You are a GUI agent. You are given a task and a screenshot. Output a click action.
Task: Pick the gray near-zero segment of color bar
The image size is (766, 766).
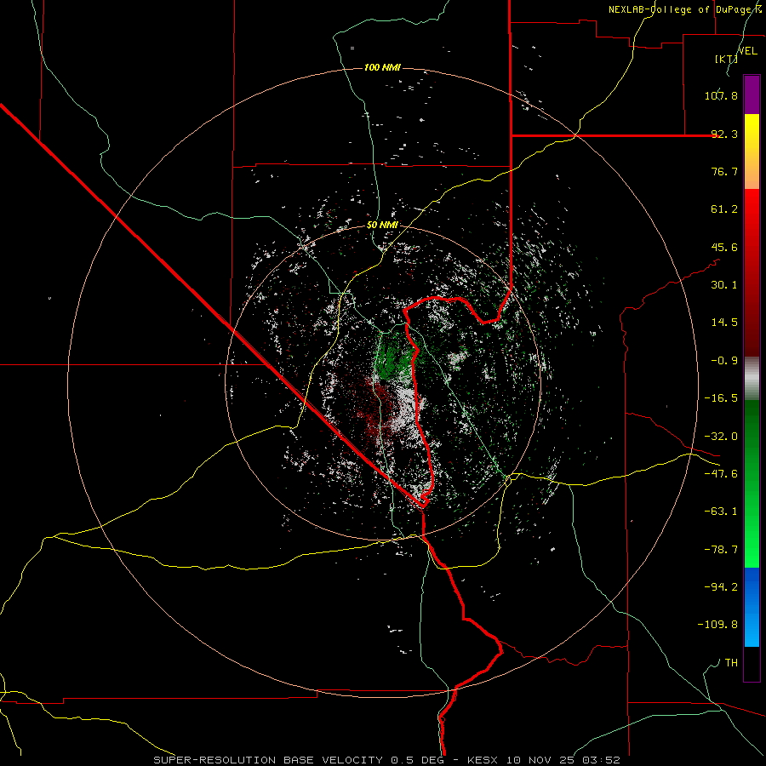(752, 378)
